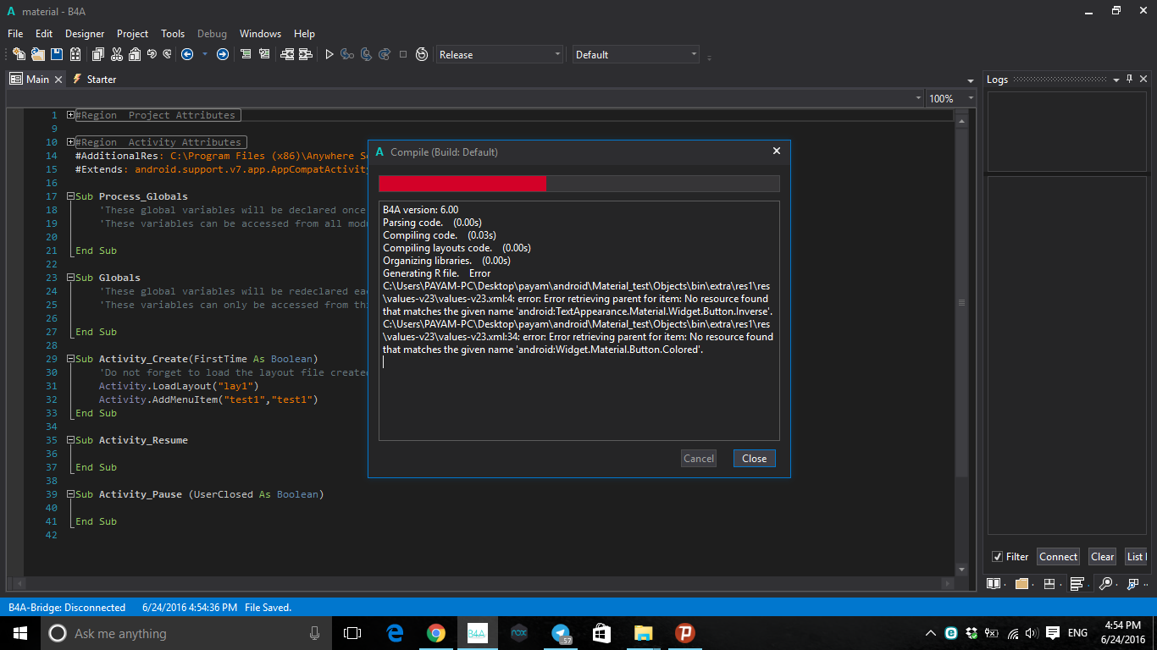
Task: Expand the Project Attributes region
Action: [71, 115]
